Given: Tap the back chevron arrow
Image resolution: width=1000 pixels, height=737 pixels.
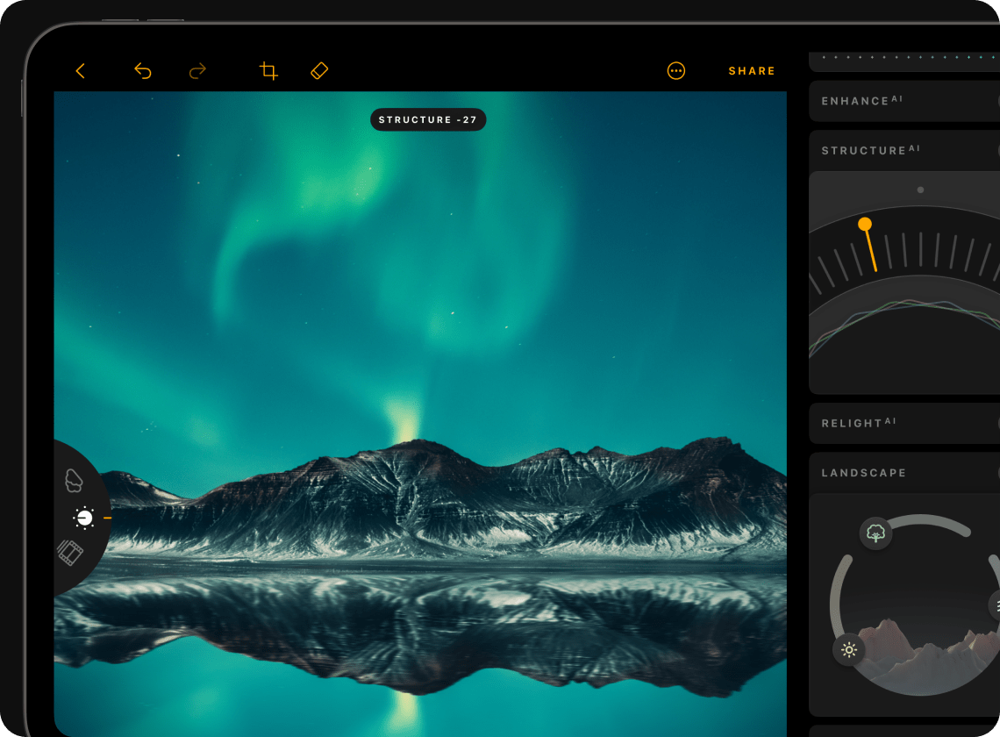Looking at the screenshot, I should point(80,71).
